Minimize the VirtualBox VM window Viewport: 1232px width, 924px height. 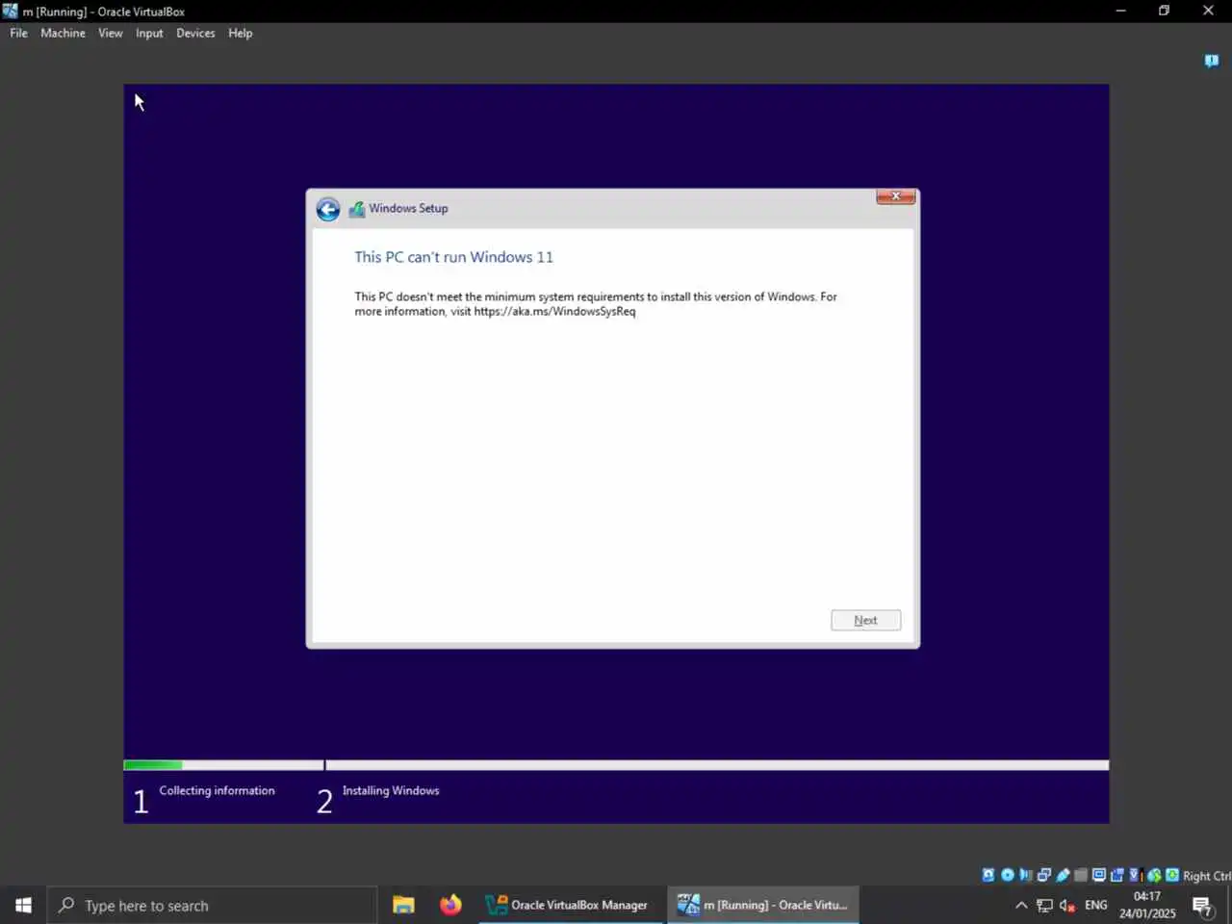point(1120,11)
